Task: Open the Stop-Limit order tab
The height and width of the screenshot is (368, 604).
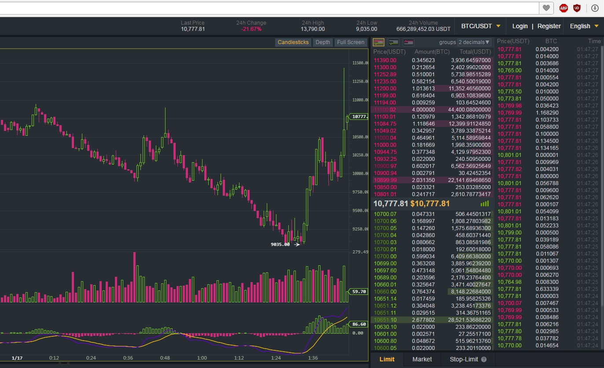Action: (464, 359)
